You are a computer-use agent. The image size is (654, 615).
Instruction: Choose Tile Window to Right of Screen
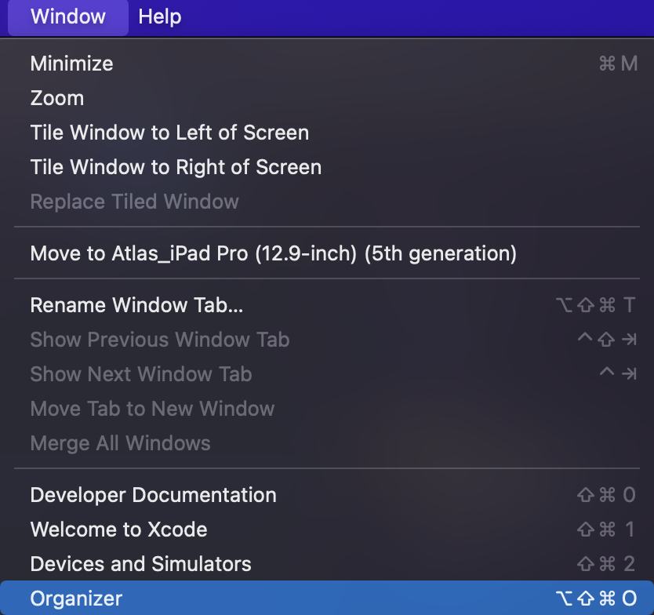click(327, 167)
